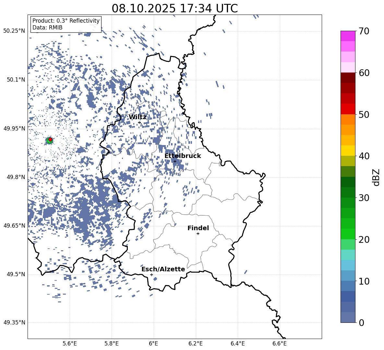Click the magenta 70 dBZ colorbar segment
384x350 pixels.
(348, 36)
